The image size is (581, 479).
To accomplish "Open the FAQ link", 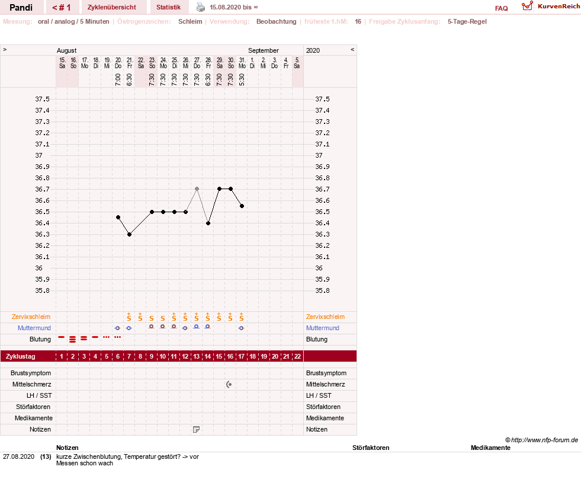I will 501,8.
